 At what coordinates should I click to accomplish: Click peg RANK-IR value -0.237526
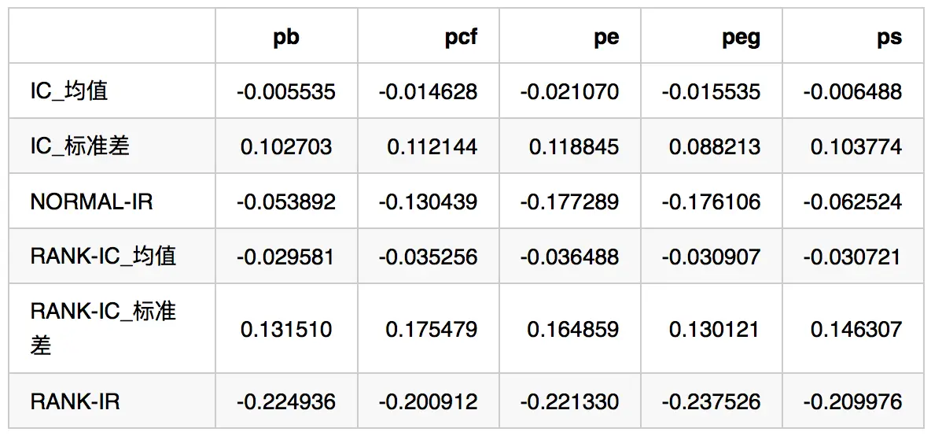click(x=711, y=401)
